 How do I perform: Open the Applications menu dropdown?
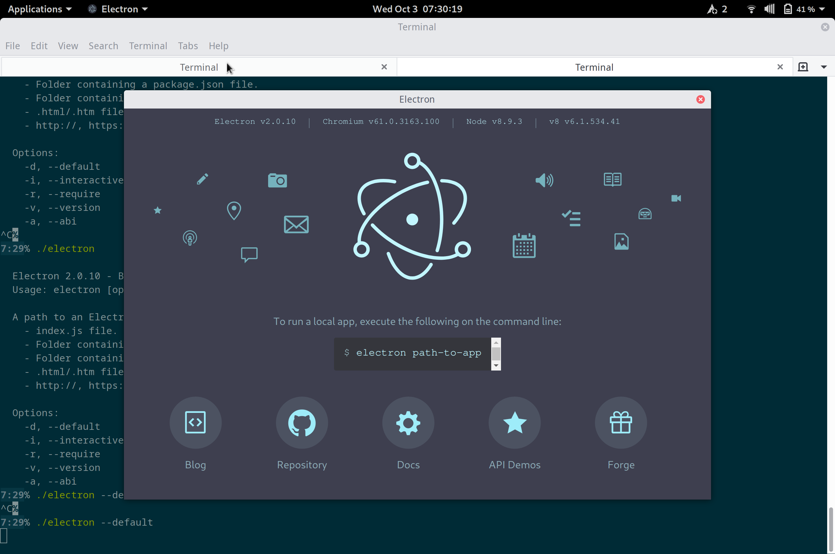click(x=39, y=9)
